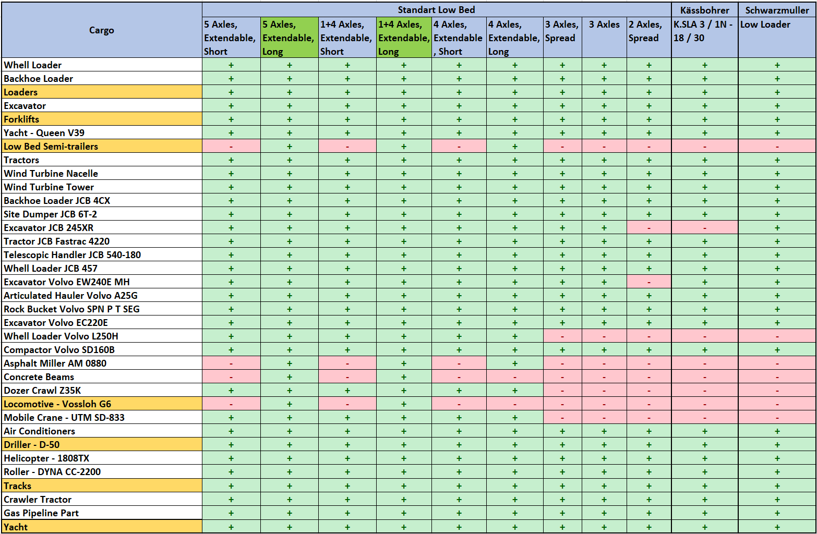Select the "Schwarzmuller" header cell

777,10
